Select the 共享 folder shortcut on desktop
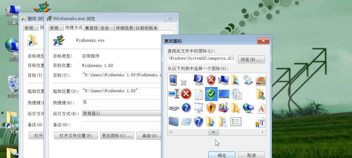 click(12, 123)
